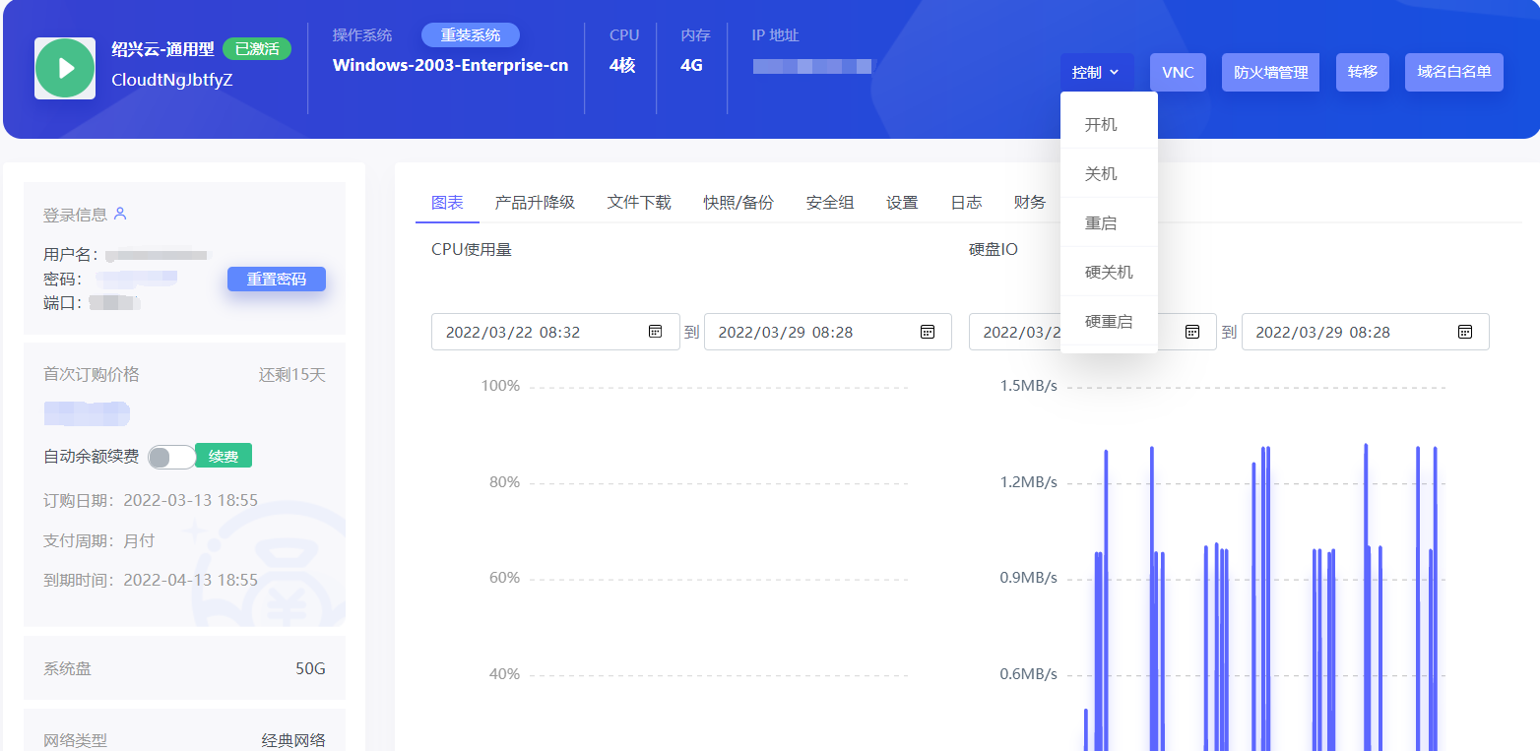1540x751 pixels.
Task: Choose 重启 in the control menu
Action: (x=1109, y=223)
